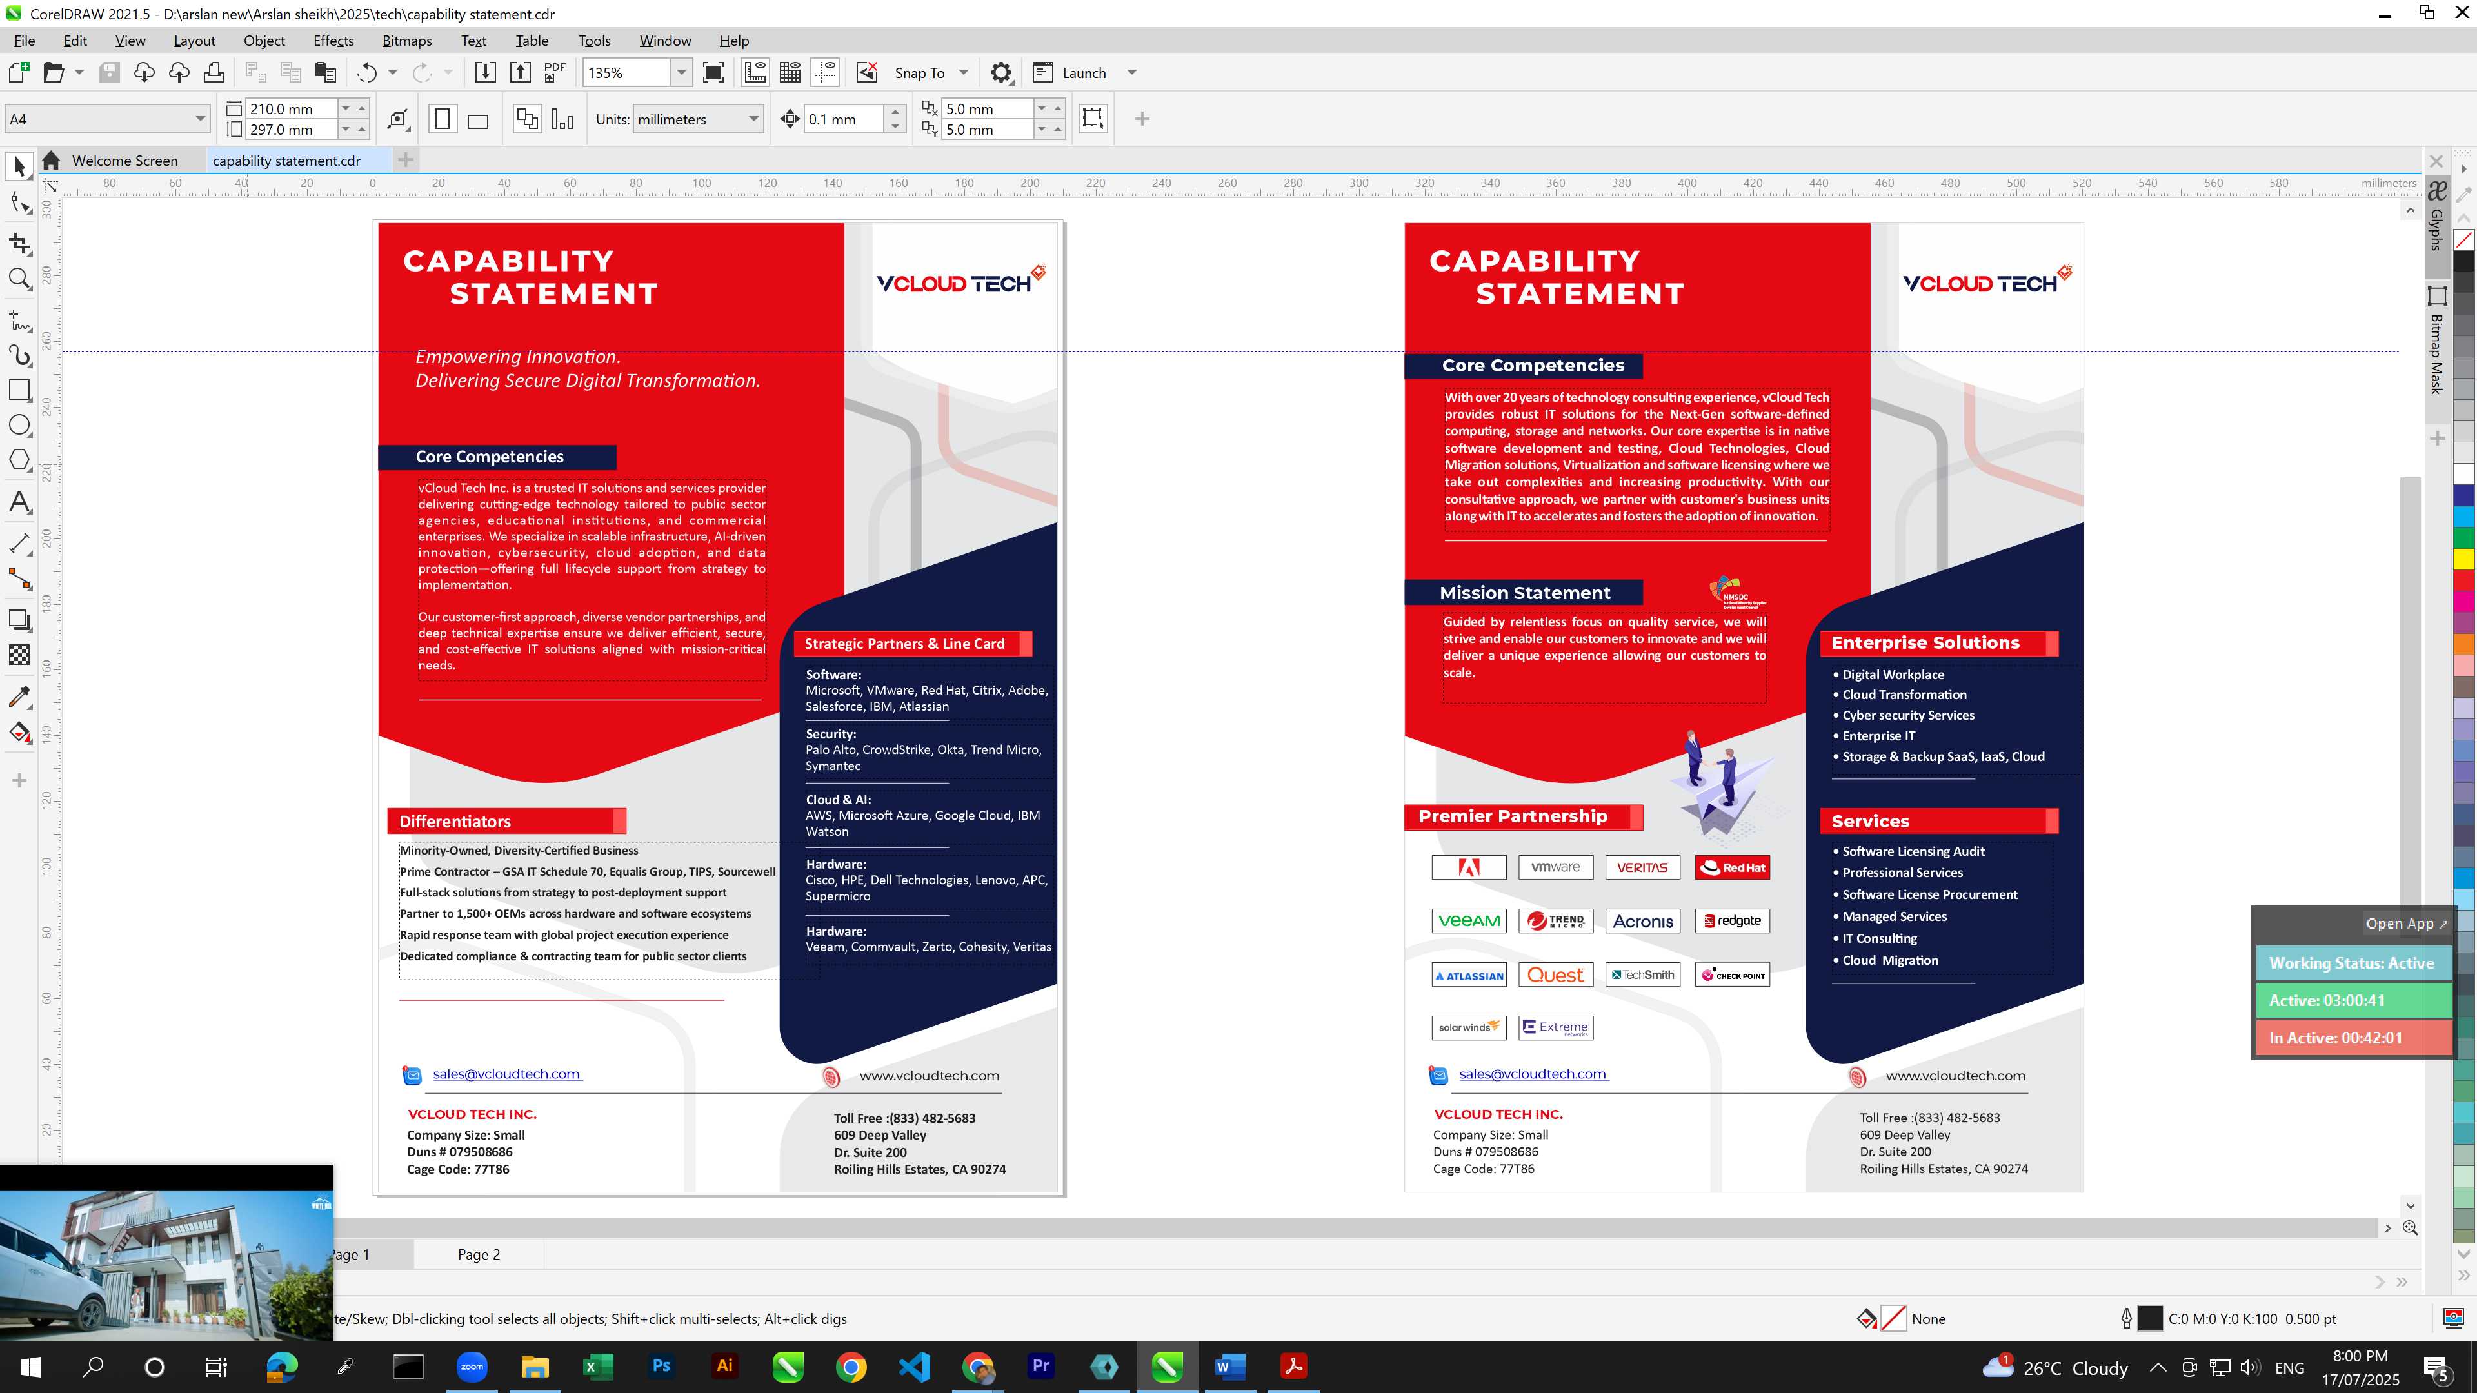Expand the Open recent files arrow

pyautogui.click(x=79, y=72)
